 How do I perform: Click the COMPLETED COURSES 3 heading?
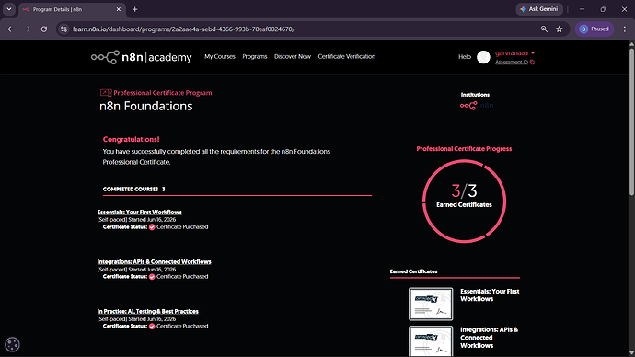point(133,189)
